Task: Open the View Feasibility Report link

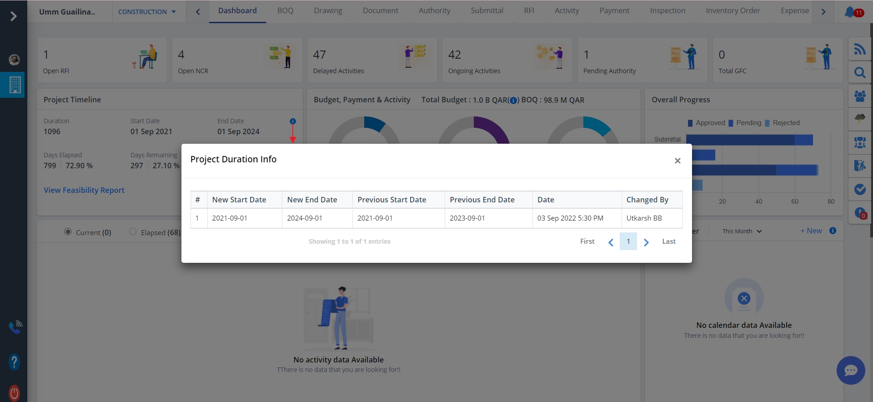Action: coord(84,190)
